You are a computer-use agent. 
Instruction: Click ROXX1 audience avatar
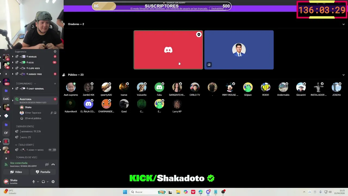coord(265,87)
